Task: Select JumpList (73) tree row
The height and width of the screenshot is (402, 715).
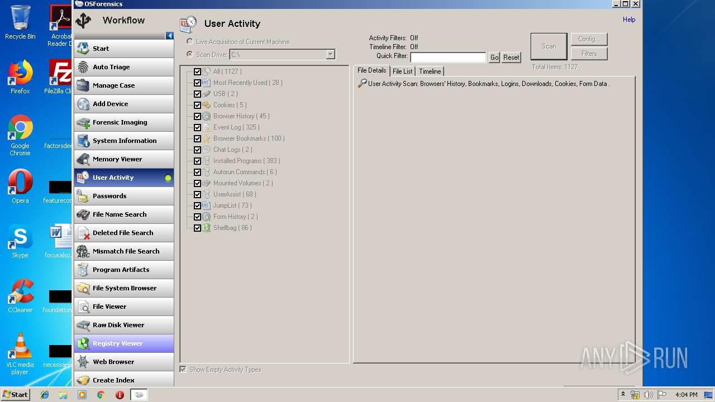Action: pyautogui.click(x=232, y=205)
